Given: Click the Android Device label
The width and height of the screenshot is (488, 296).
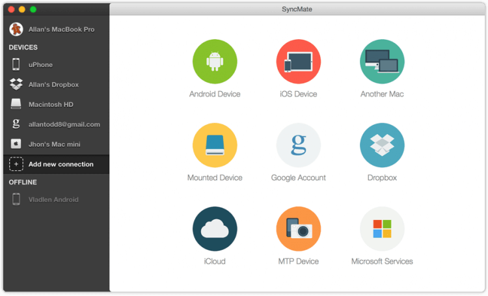Looking at the screenshot, I should pos(215,94).
